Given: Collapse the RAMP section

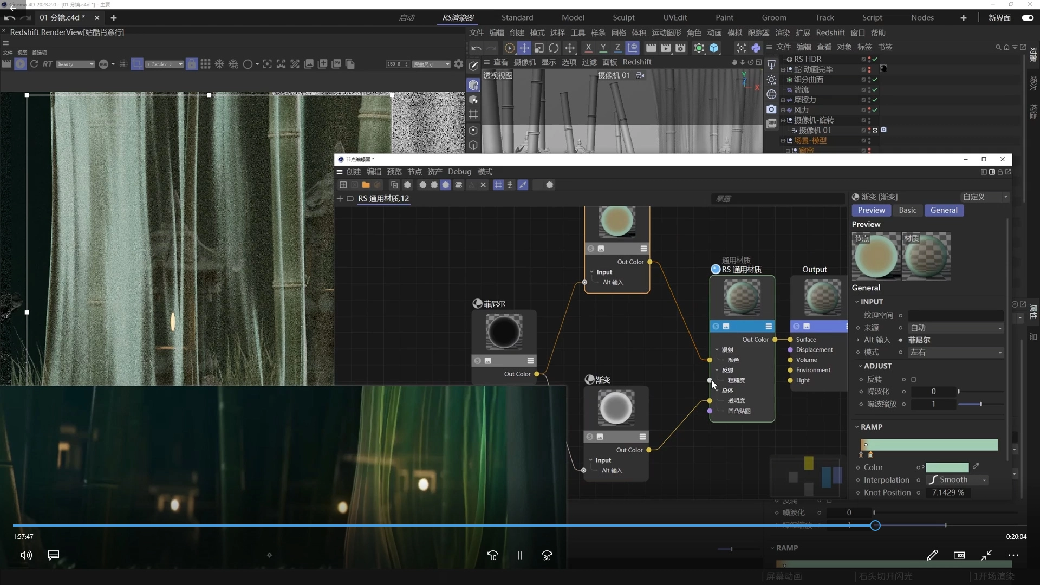Looking at the screenshot, I should coord(857,427).
